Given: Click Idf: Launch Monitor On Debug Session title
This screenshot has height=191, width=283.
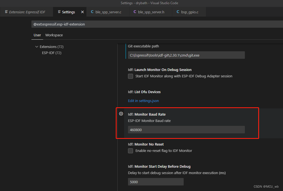Looking at the screenshot, I should click(160, 70).
